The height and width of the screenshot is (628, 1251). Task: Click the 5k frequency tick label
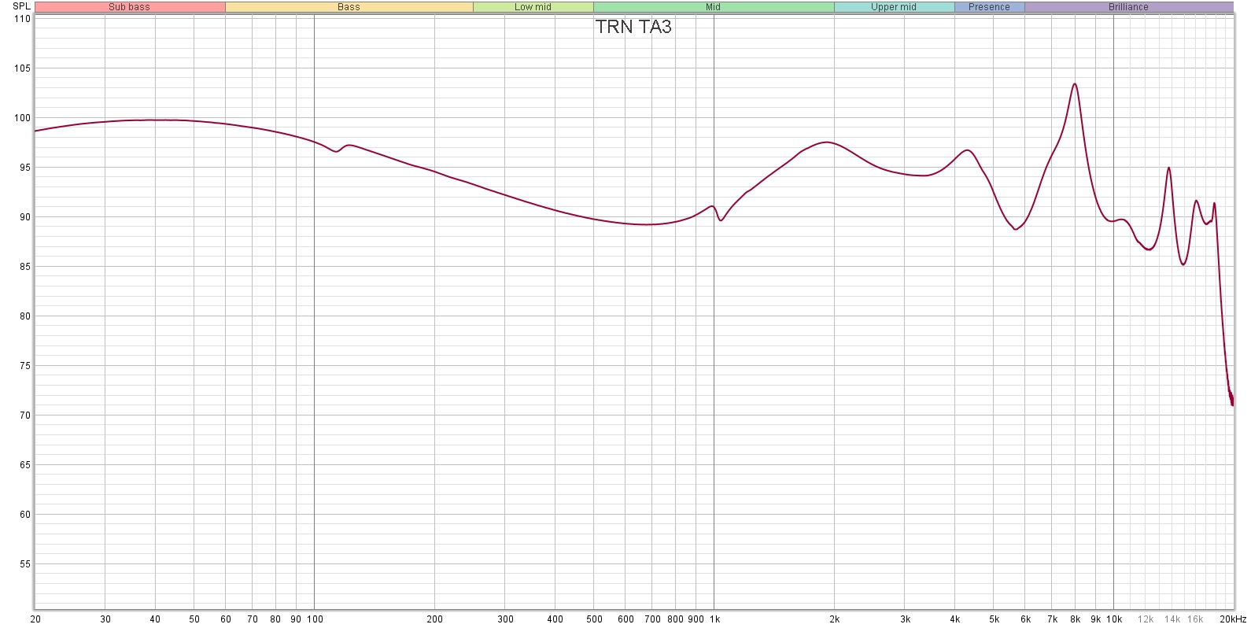995,619
